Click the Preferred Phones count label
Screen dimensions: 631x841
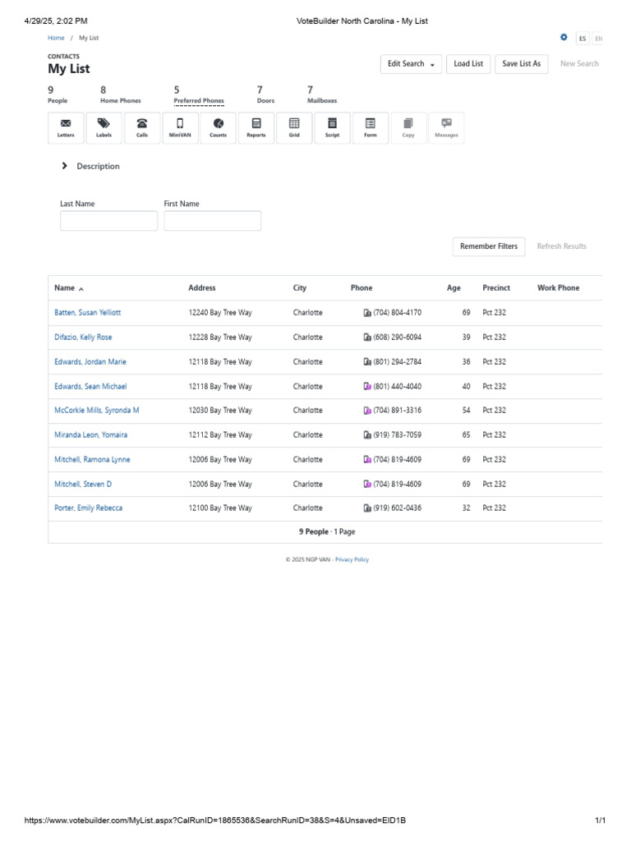coord(199,101)
